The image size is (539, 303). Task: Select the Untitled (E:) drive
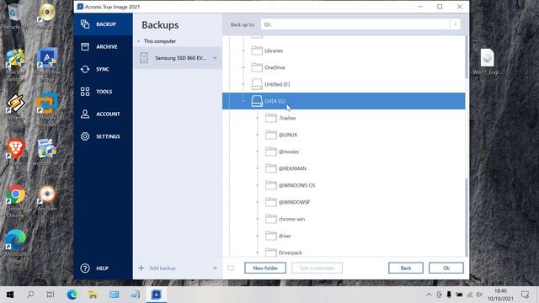pyautogui.click(x=277, y=84)
